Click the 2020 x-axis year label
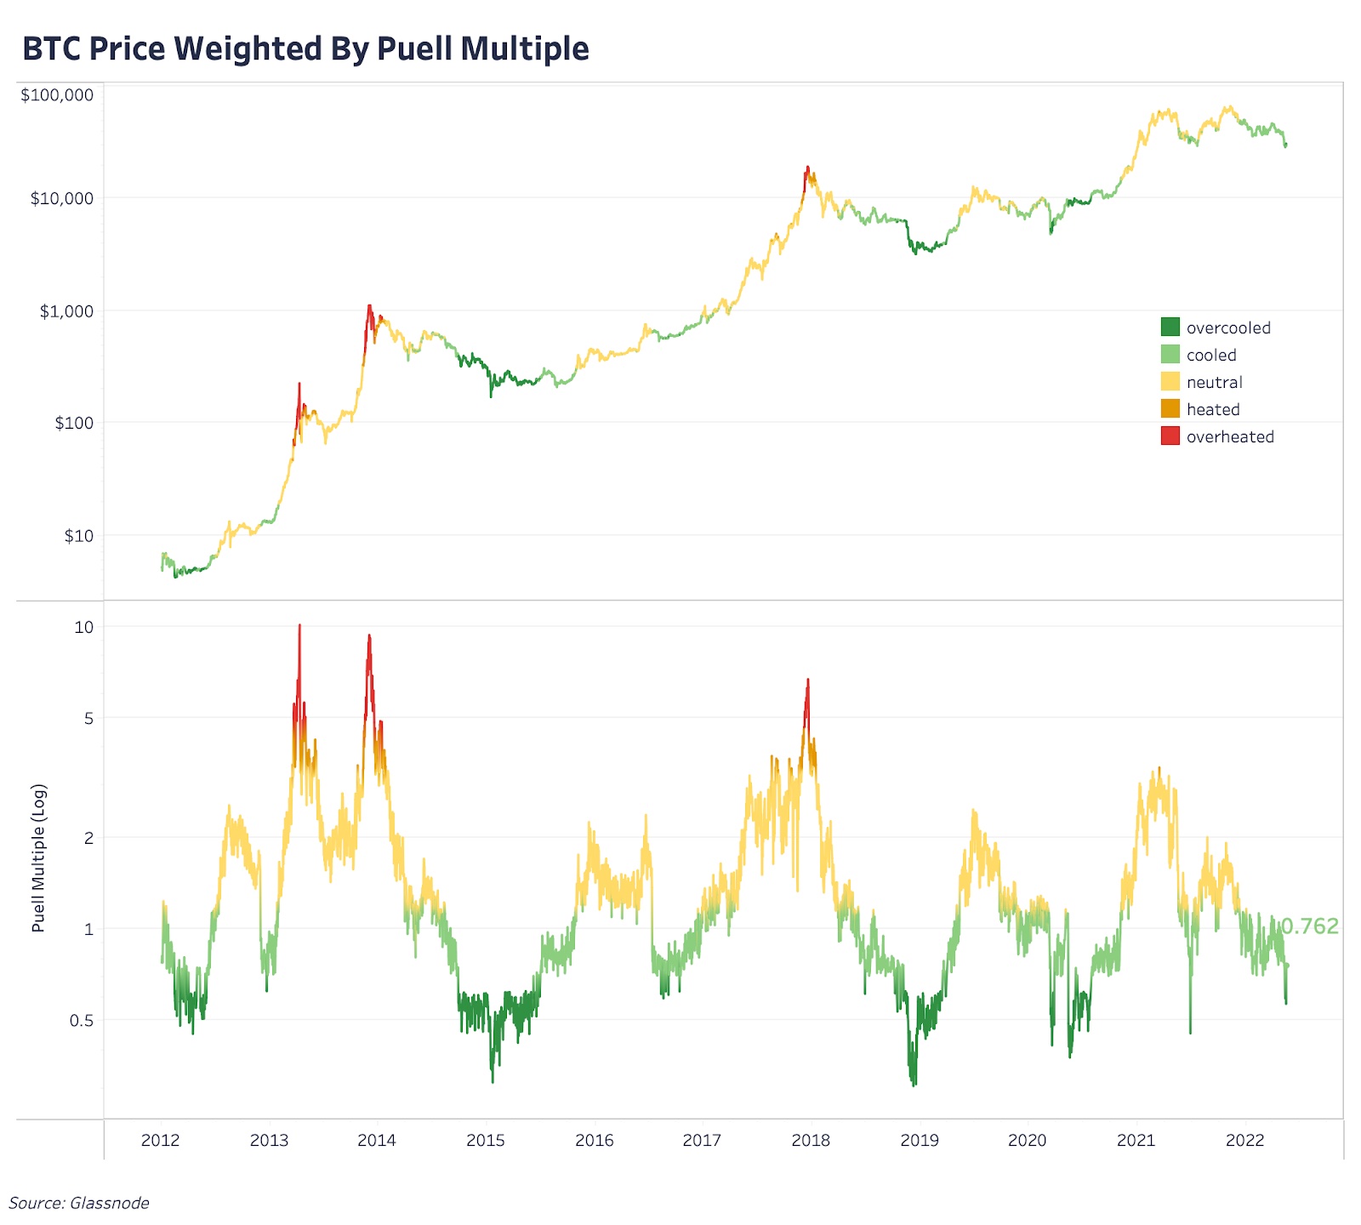1361x1225 pixels. coord(1027,1140)
